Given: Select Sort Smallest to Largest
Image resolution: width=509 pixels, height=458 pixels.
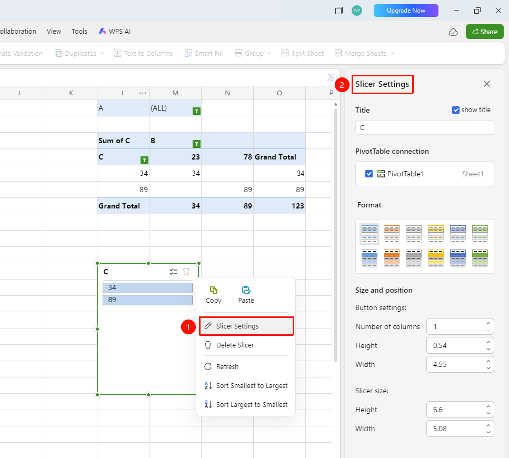Looking at the screenshot, I should 246,386.
